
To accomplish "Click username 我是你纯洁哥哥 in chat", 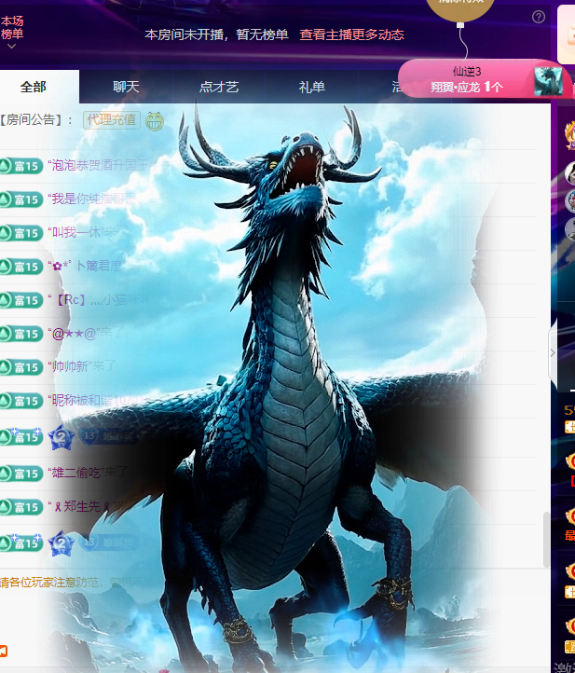I will (92, 199).
